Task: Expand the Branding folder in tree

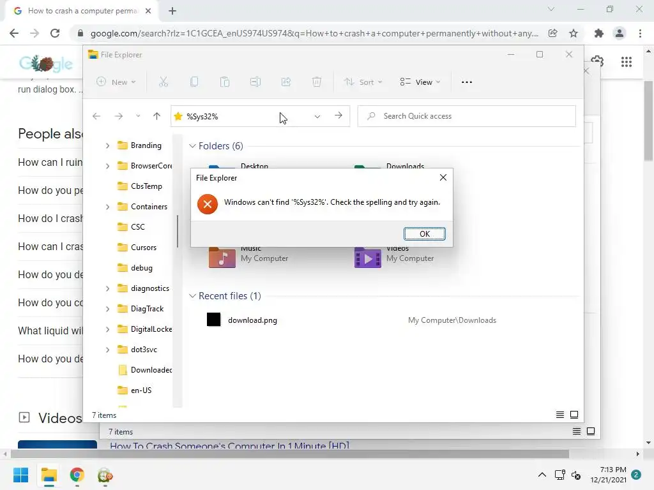Action: click(x=107, y=145)
